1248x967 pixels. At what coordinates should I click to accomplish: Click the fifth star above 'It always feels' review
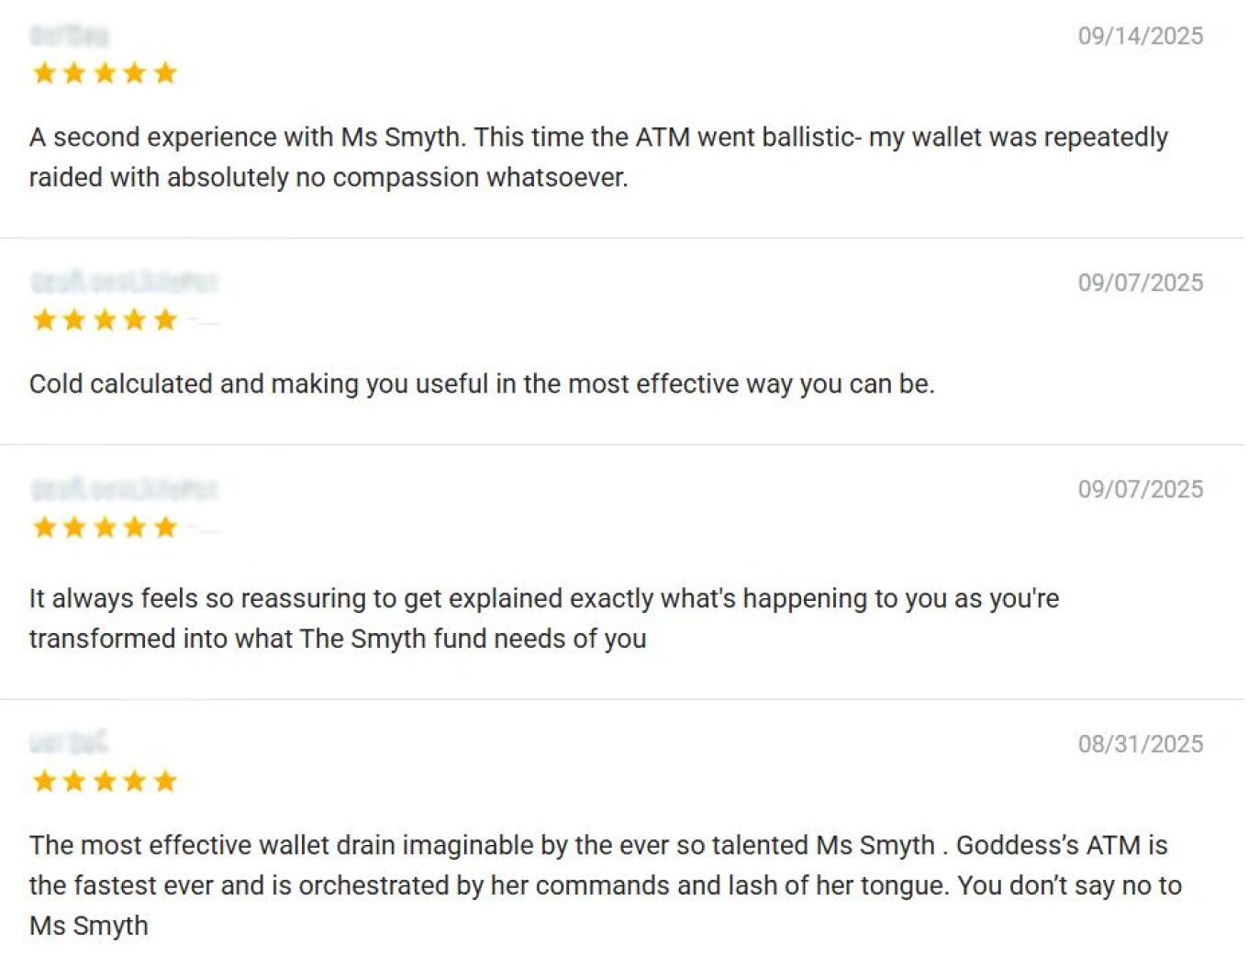point(165,527)
